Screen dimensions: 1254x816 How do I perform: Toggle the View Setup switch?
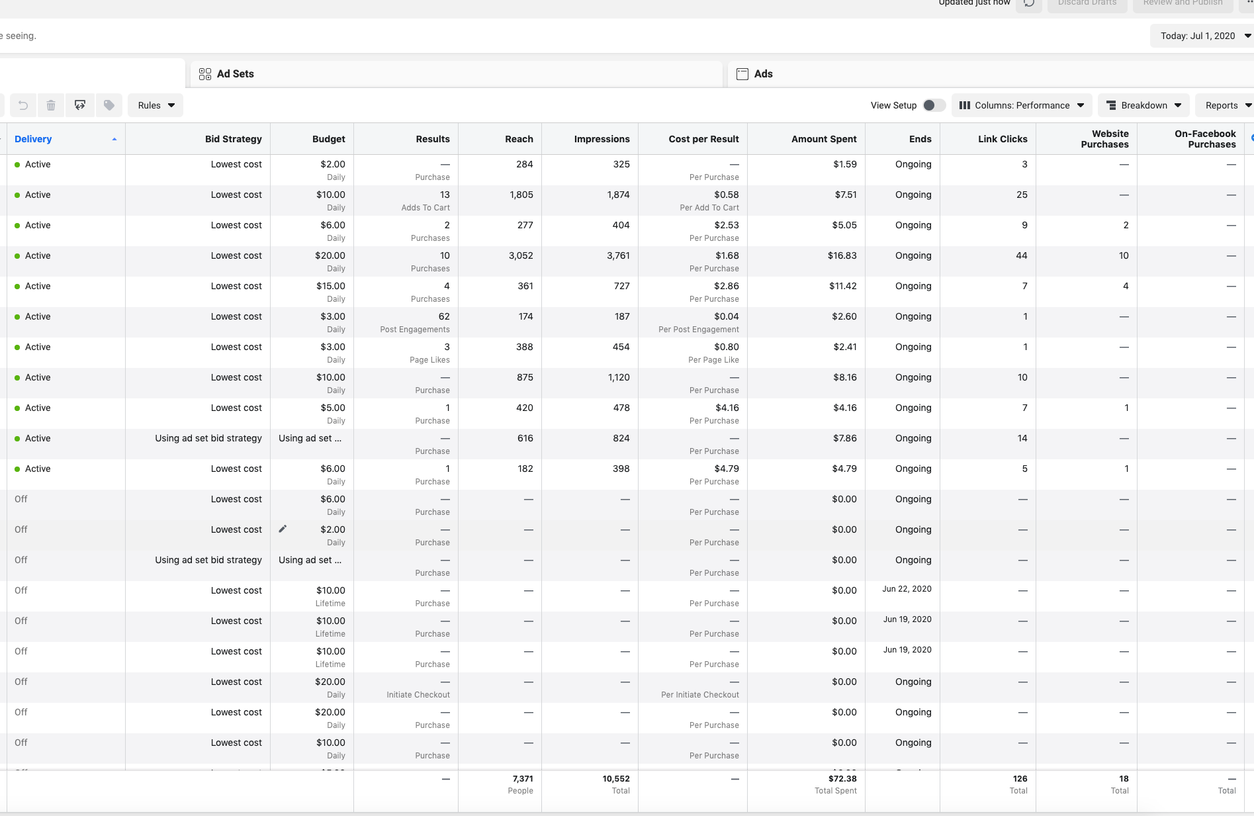tap(934, 105)
